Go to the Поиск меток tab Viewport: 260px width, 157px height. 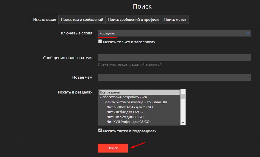pos(175,20)
